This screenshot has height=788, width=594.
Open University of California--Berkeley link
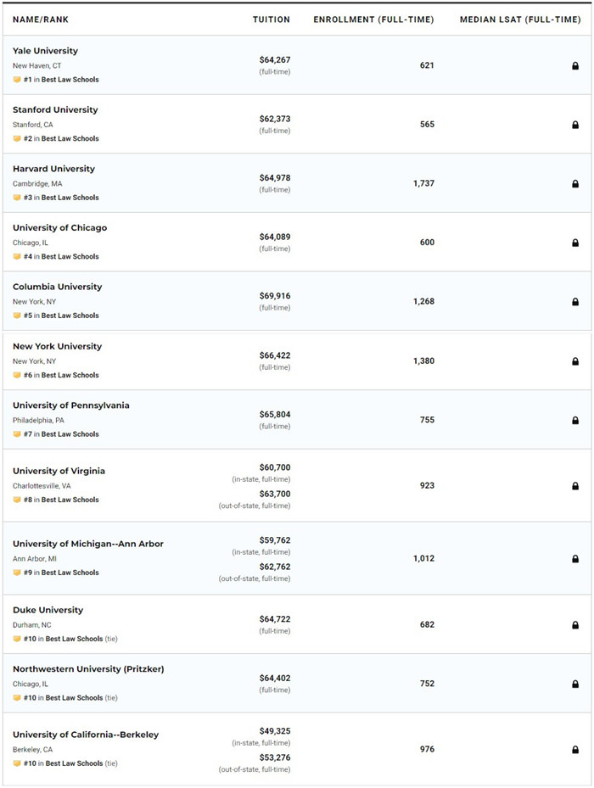[86, 735]
